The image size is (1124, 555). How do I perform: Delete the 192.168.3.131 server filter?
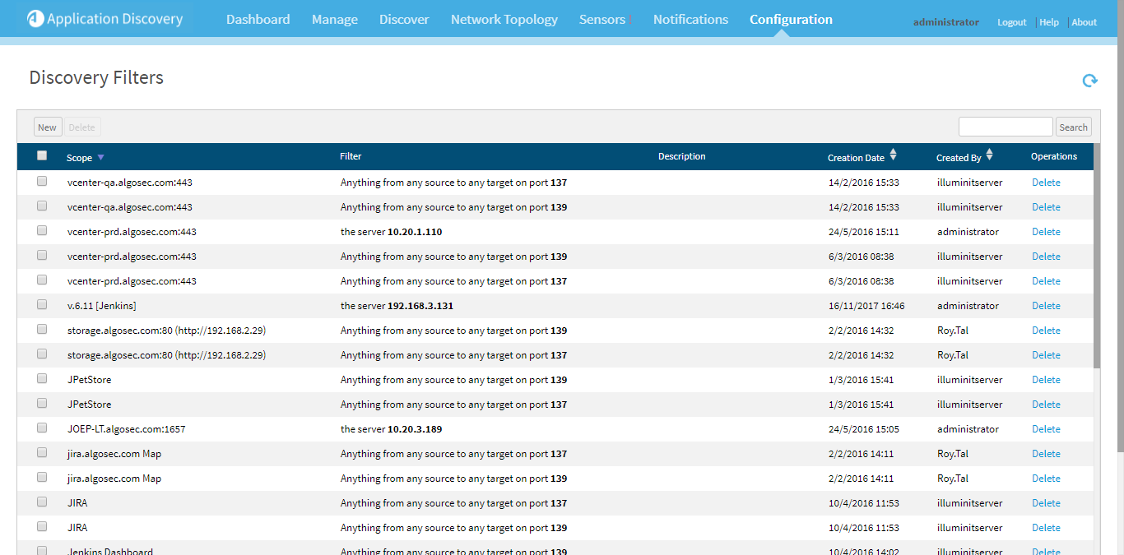tap(1046, 306)
